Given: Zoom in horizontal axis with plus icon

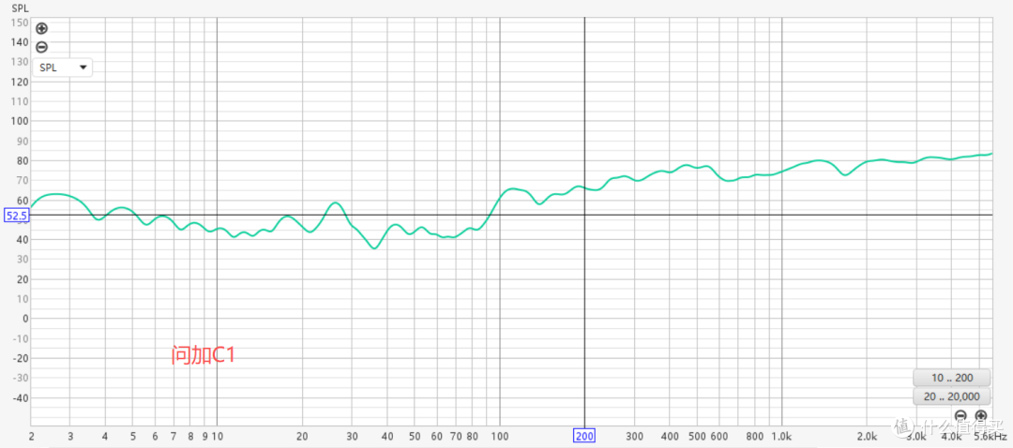Looking at the screenshot, I should pyautogui.click(x=981, y=415).
